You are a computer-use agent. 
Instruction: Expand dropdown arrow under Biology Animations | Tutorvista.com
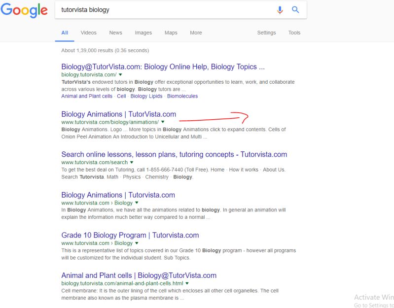click(x=137, y=203)
